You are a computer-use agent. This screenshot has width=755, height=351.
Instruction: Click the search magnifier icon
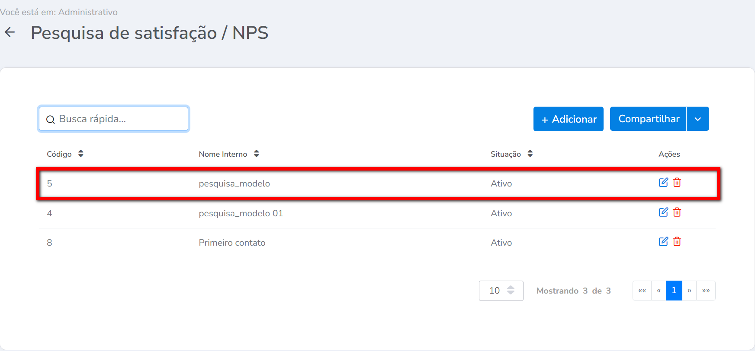51,120
